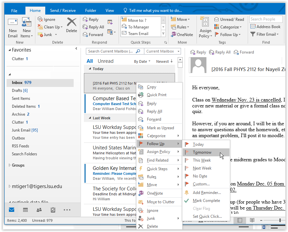Open Categorize submenu in context menu
Screen dimensions: 288x232
point(160,136)
